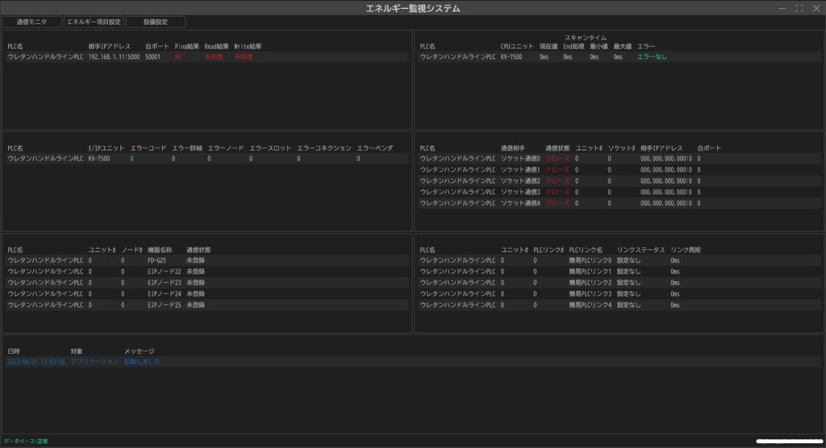
Task: Select the FD-G25 device row
Action: [x=206, y=260]
